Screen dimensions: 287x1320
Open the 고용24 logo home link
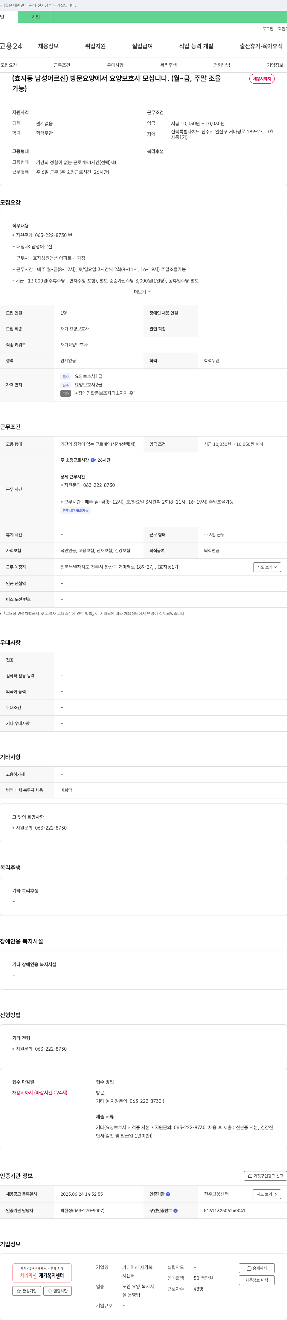(11, 46)
